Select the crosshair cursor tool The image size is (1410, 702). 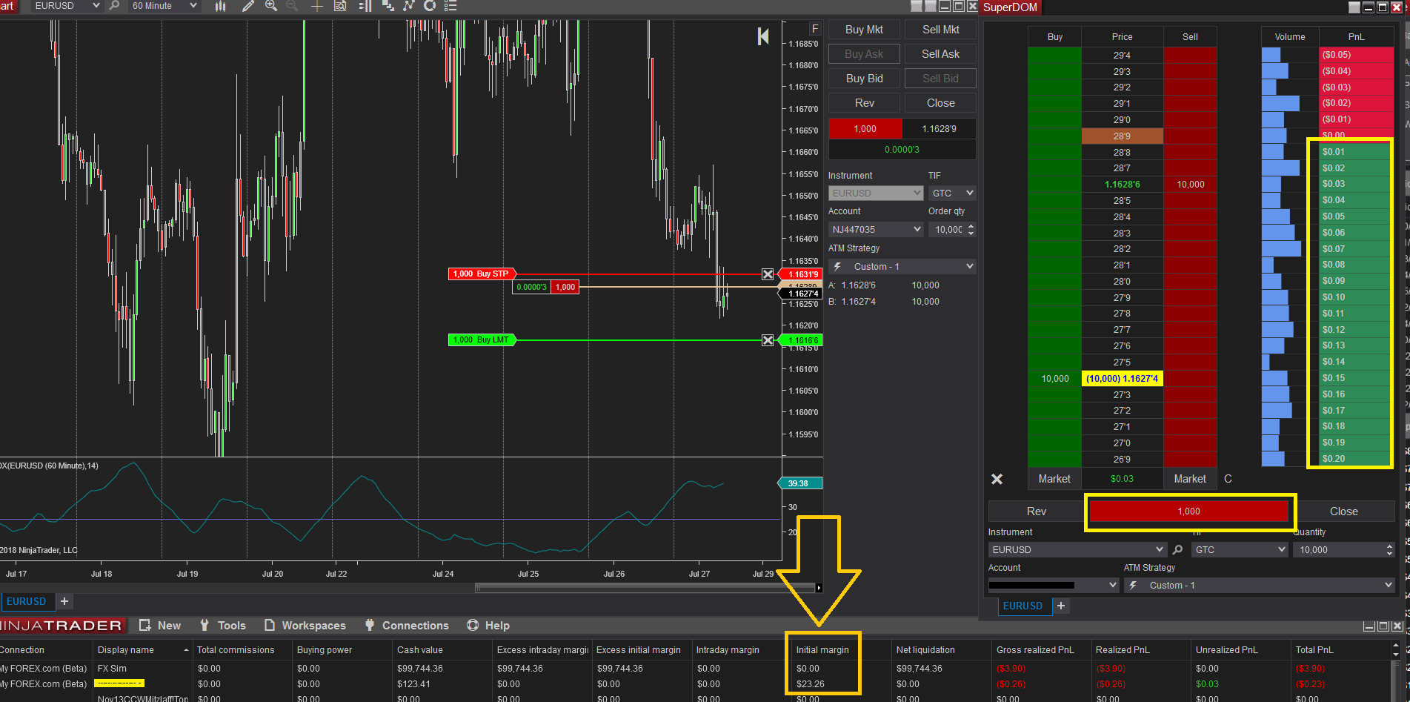(x=316, y=6)
